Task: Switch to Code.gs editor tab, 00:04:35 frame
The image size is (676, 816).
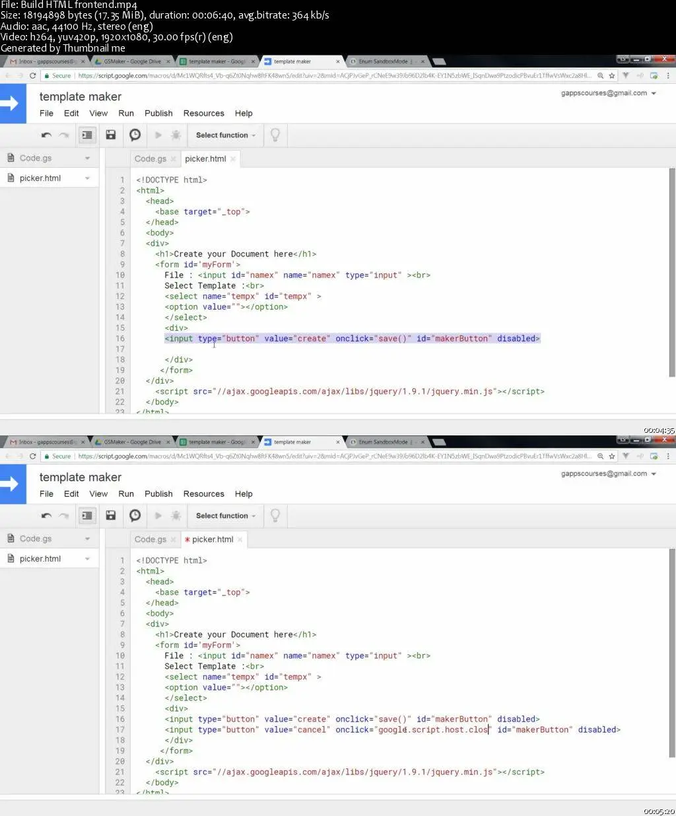Action: (151, 159)
